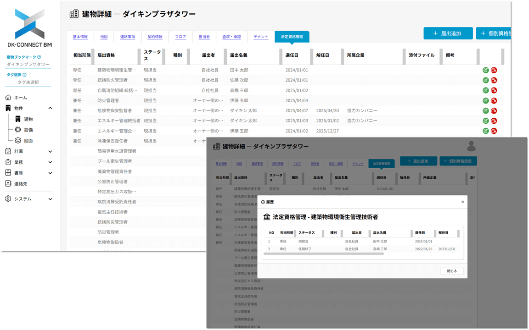Switch to the 基本情報 tab

(80, 37)
